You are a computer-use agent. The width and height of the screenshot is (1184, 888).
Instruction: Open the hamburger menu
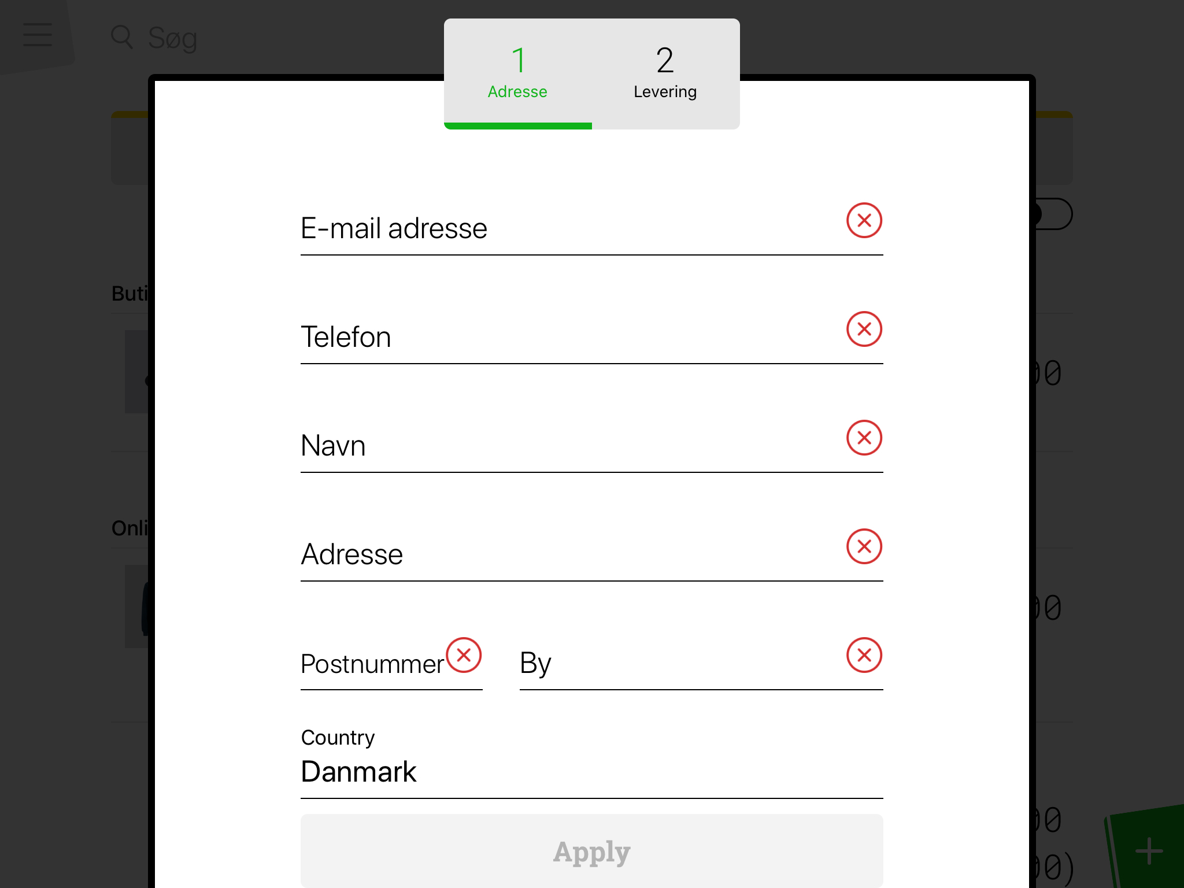click(x=38, y=35)
